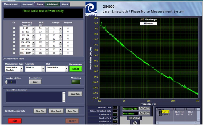Click the Filtered (Smoothed) Data color swatch
This screenshot has height=125, width=203.
[x=115, y=111]
